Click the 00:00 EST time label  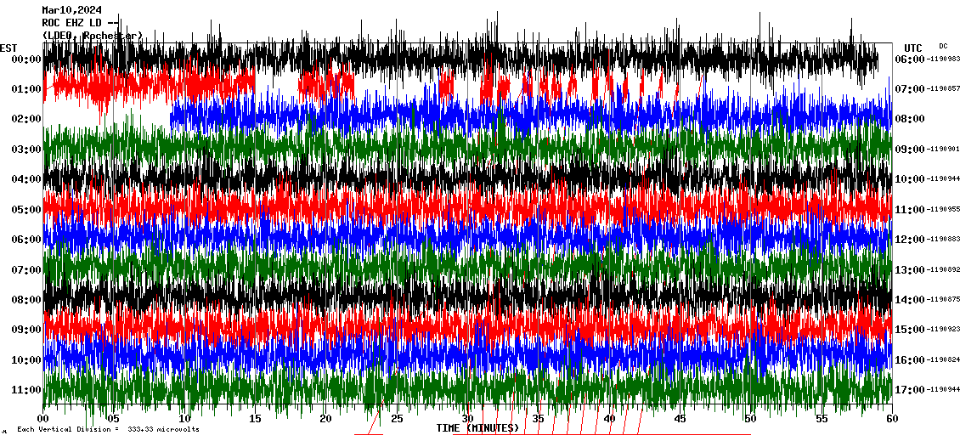tap(27, 59)
